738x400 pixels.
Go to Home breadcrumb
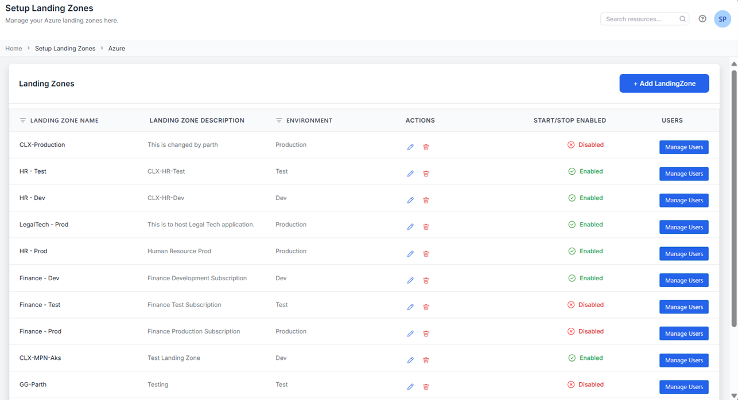pos(14,49)
